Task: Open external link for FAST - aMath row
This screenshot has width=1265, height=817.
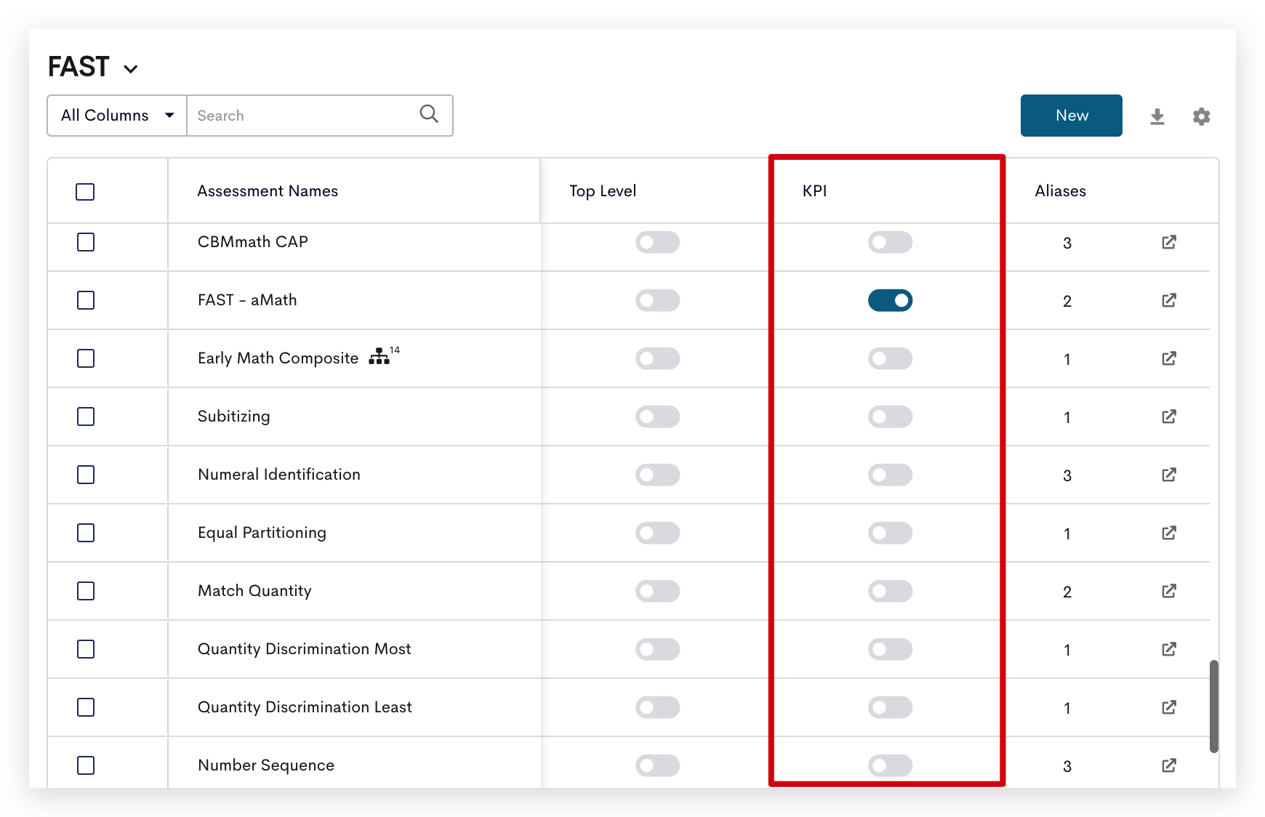Action: (1169, 300)
